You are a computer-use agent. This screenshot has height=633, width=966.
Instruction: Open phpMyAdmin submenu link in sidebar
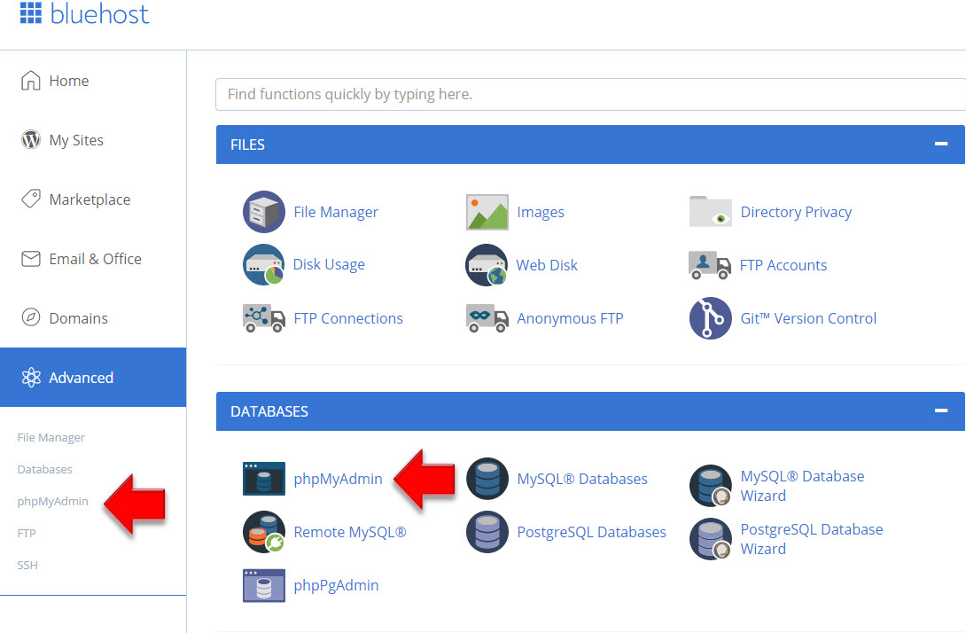pyautogui.click(x=53, y=502)
